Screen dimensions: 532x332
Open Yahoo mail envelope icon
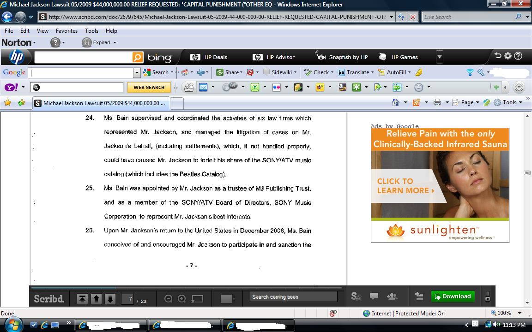point(203,88)
